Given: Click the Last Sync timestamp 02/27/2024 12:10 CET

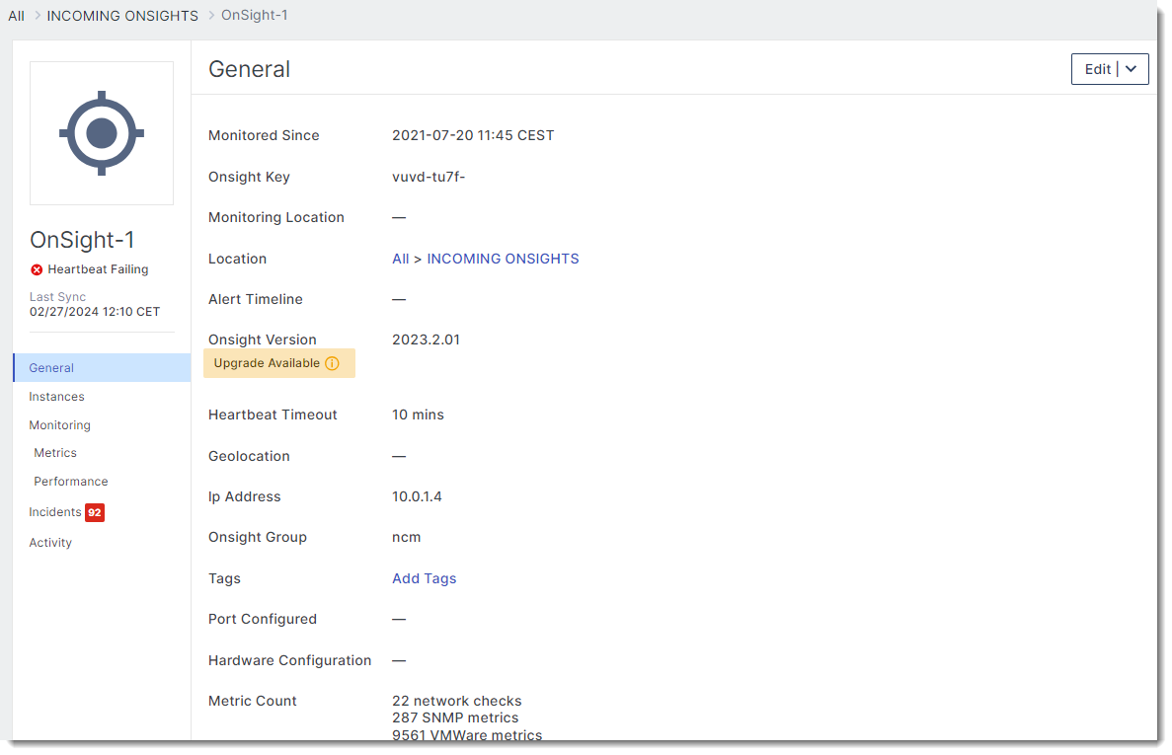Looking at the screenshot, I should pyautogui.click(x=95, y=312).
